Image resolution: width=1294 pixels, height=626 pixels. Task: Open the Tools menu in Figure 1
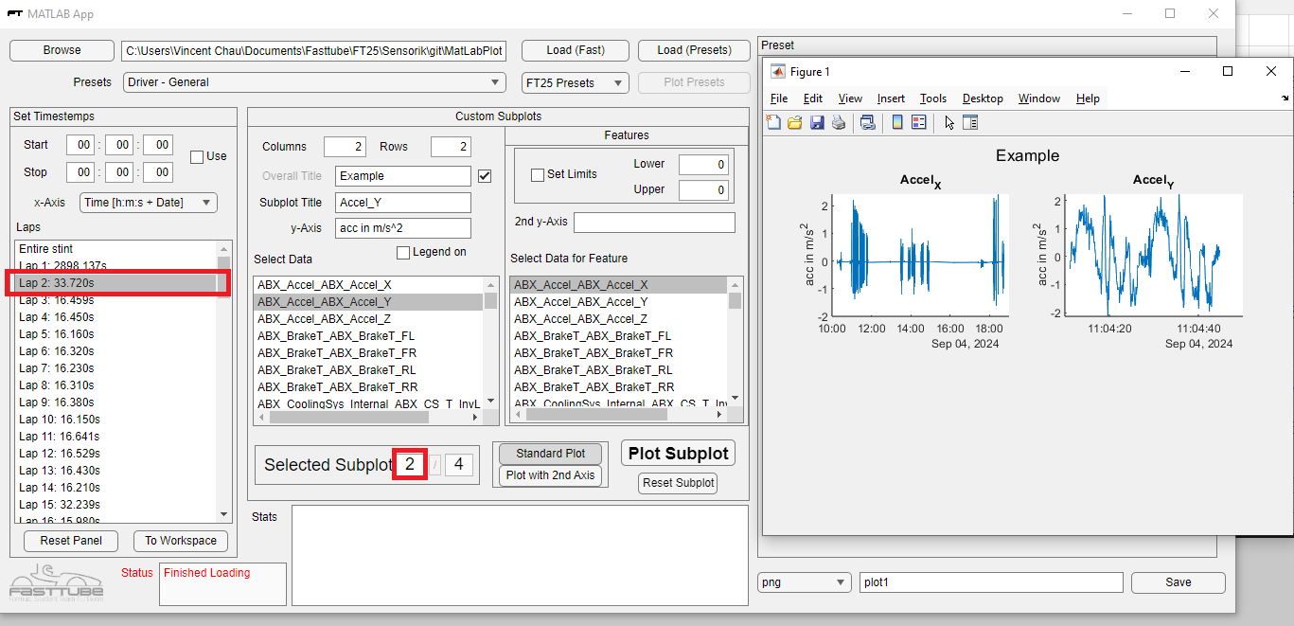point(932,98)
